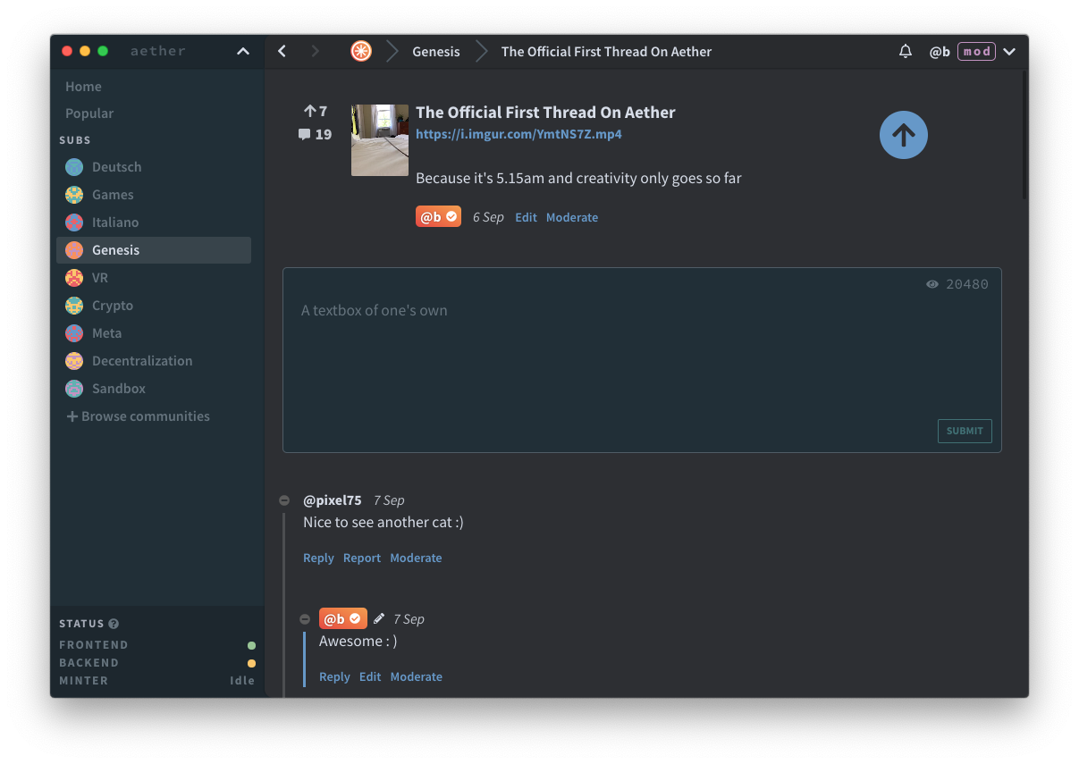Open the Deutsch community icon in sidebar

coord(74,167)
